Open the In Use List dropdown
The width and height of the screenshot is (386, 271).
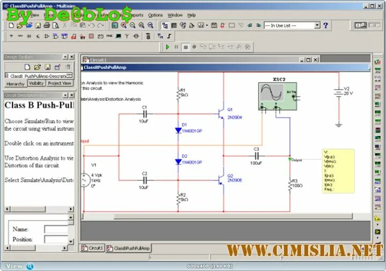(317, 25)
